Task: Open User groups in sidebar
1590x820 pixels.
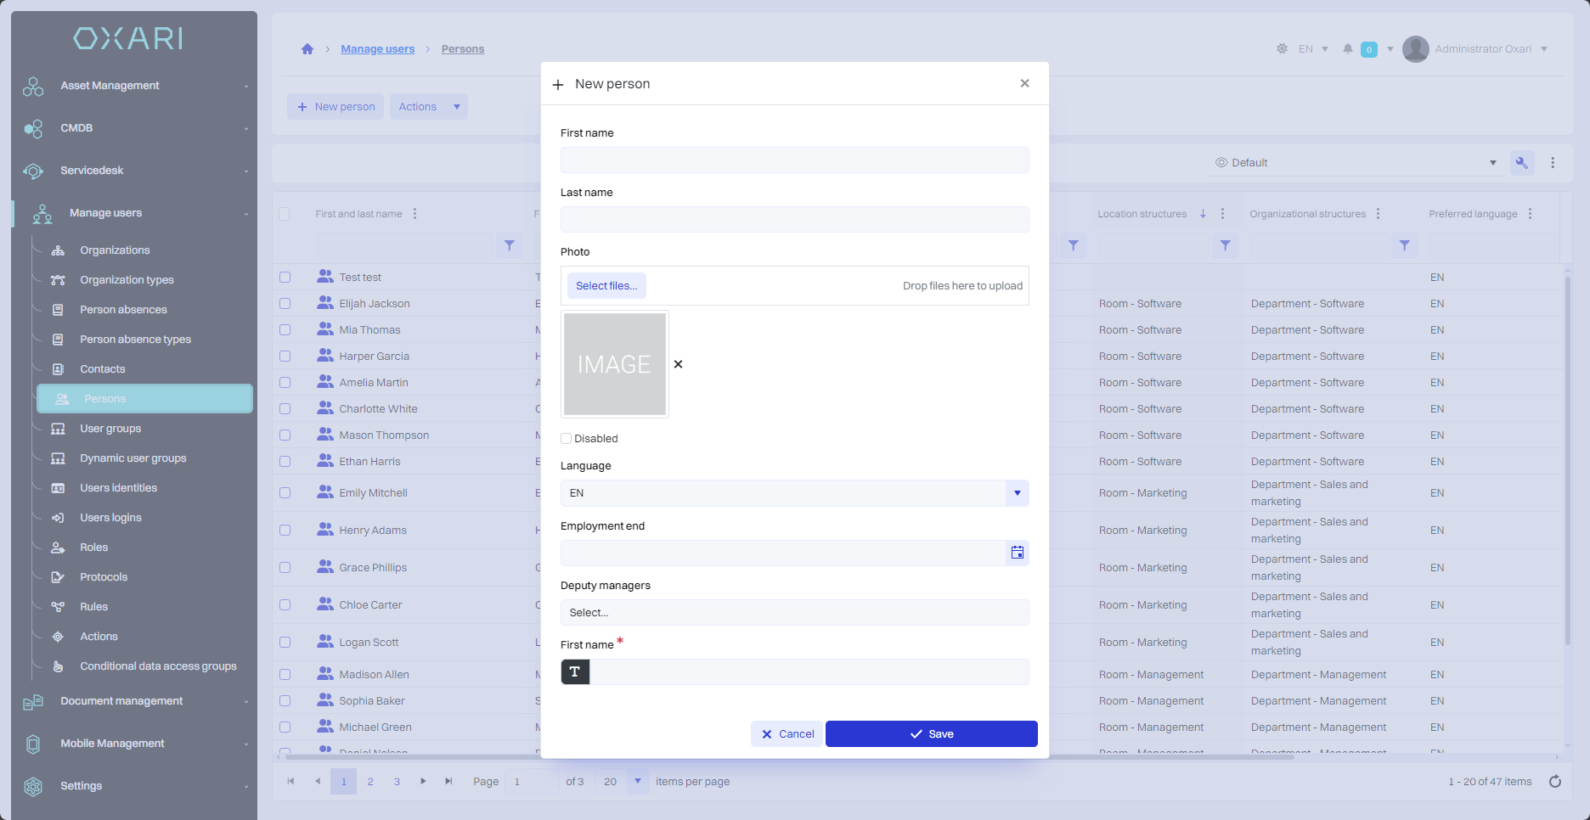Action: [110, 429]
